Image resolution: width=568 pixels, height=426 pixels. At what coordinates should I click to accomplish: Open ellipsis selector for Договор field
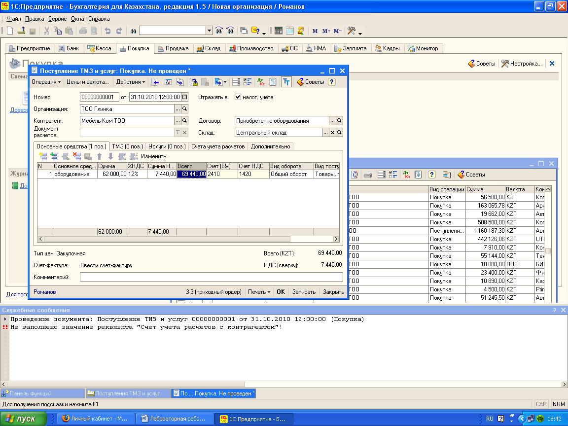(332, 121)
